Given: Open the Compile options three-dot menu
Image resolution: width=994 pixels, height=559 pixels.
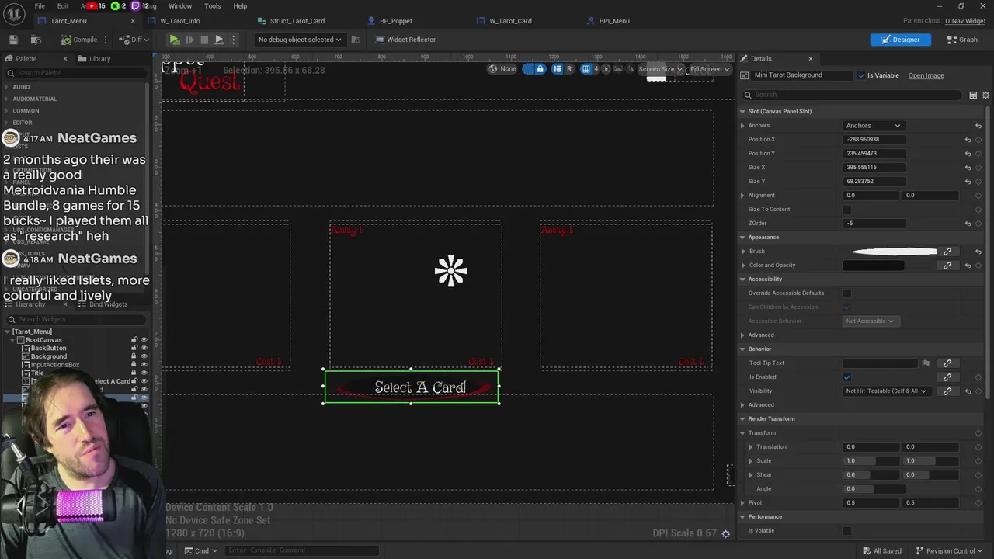Looking at the screenshot, I should tap(106, 40).
